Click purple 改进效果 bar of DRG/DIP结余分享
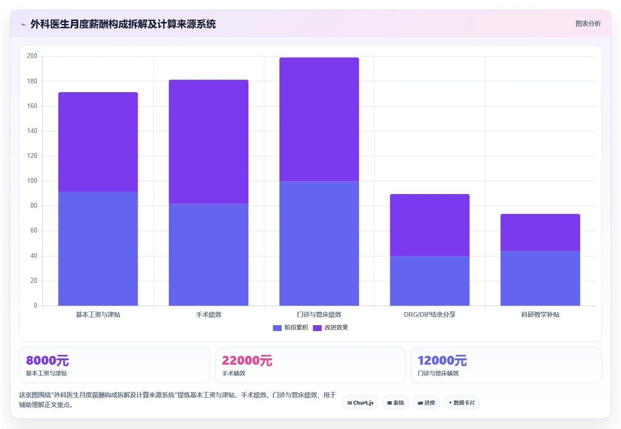 pyautogui.click(x=430, y=225)
